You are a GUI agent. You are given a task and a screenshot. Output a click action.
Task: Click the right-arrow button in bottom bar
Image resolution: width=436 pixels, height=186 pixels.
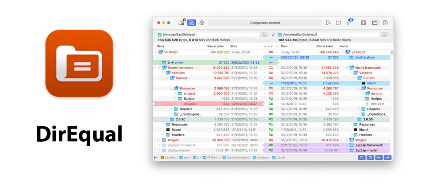[x=388, y=158]
